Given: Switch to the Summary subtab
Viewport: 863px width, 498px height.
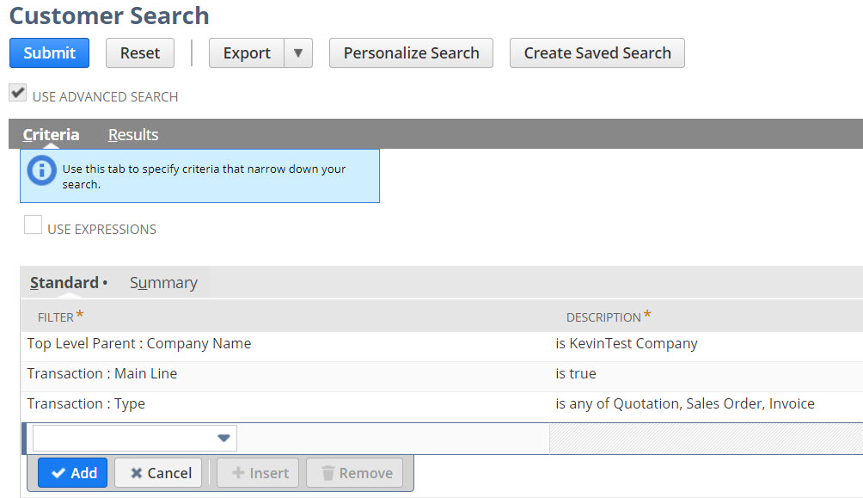Looking at the screenshot, I should (163, 282).
